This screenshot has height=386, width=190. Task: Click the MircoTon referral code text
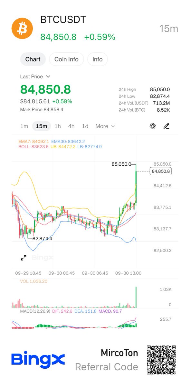(119, 353)
